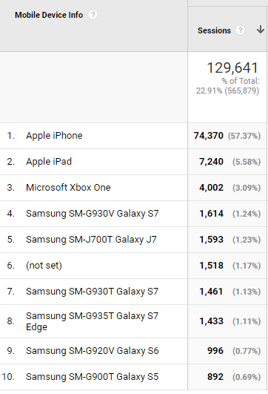The image size is (268, 394).
Task: Open Samsung SM-G930T Galaxy S7 row
Action: pyautogui.click(x=92, y=292)
